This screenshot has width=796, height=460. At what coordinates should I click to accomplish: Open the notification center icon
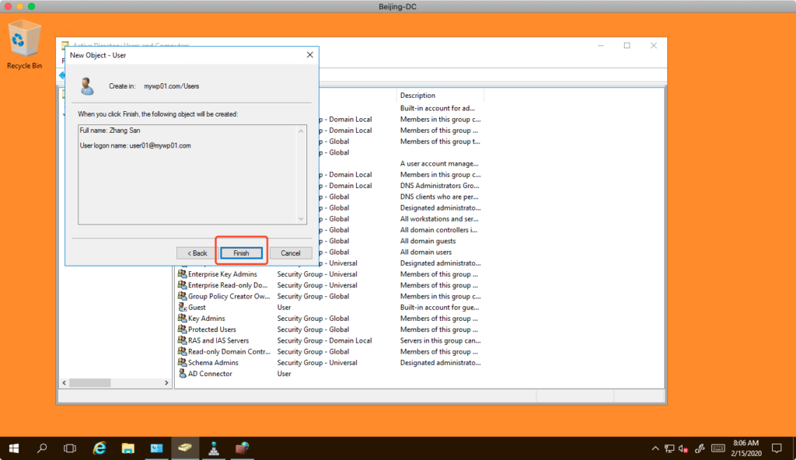[776, 448]
